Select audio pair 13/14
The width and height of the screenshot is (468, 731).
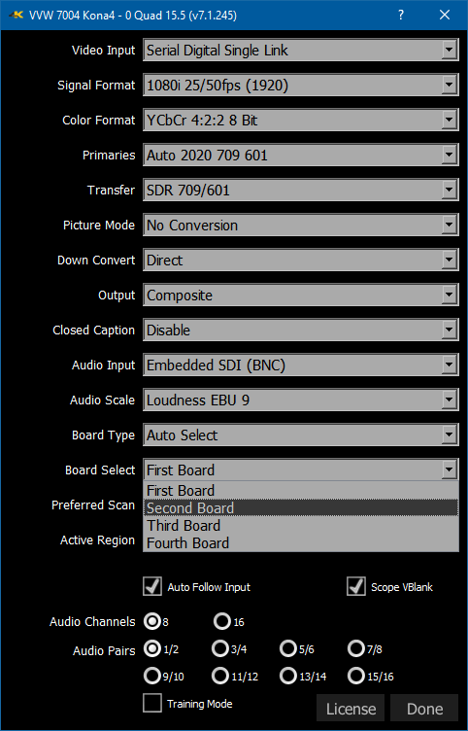[x=288, y=676]
